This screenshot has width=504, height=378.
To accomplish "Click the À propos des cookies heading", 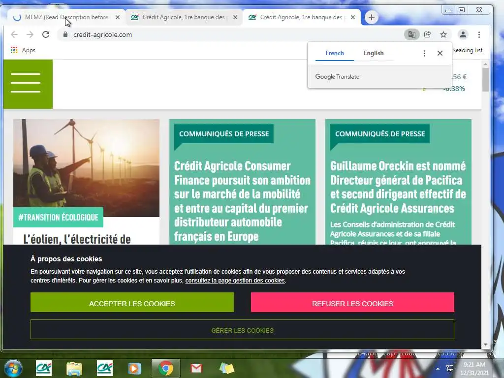I will pos(66,259).
